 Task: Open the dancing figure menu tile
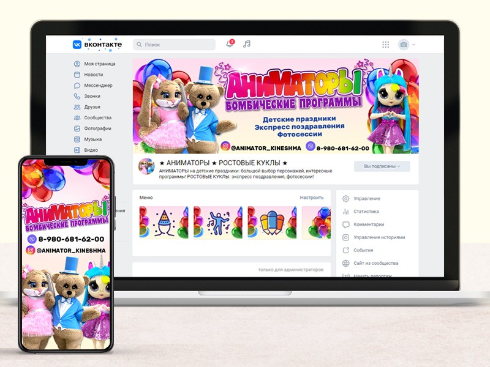point(218,223)
